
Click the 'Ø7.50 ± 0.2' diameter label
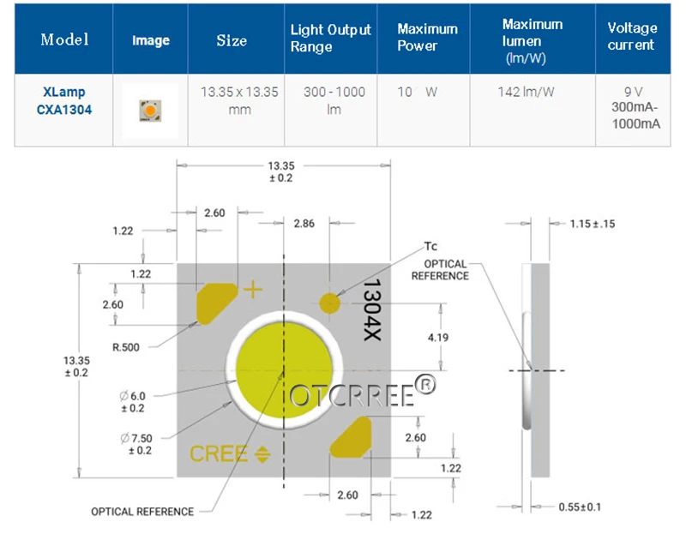[136, 444]
